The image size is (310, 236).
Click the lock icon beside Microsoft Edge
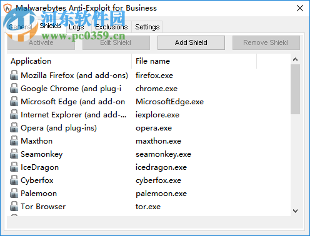pyautogui.click(x=14, y=102)
